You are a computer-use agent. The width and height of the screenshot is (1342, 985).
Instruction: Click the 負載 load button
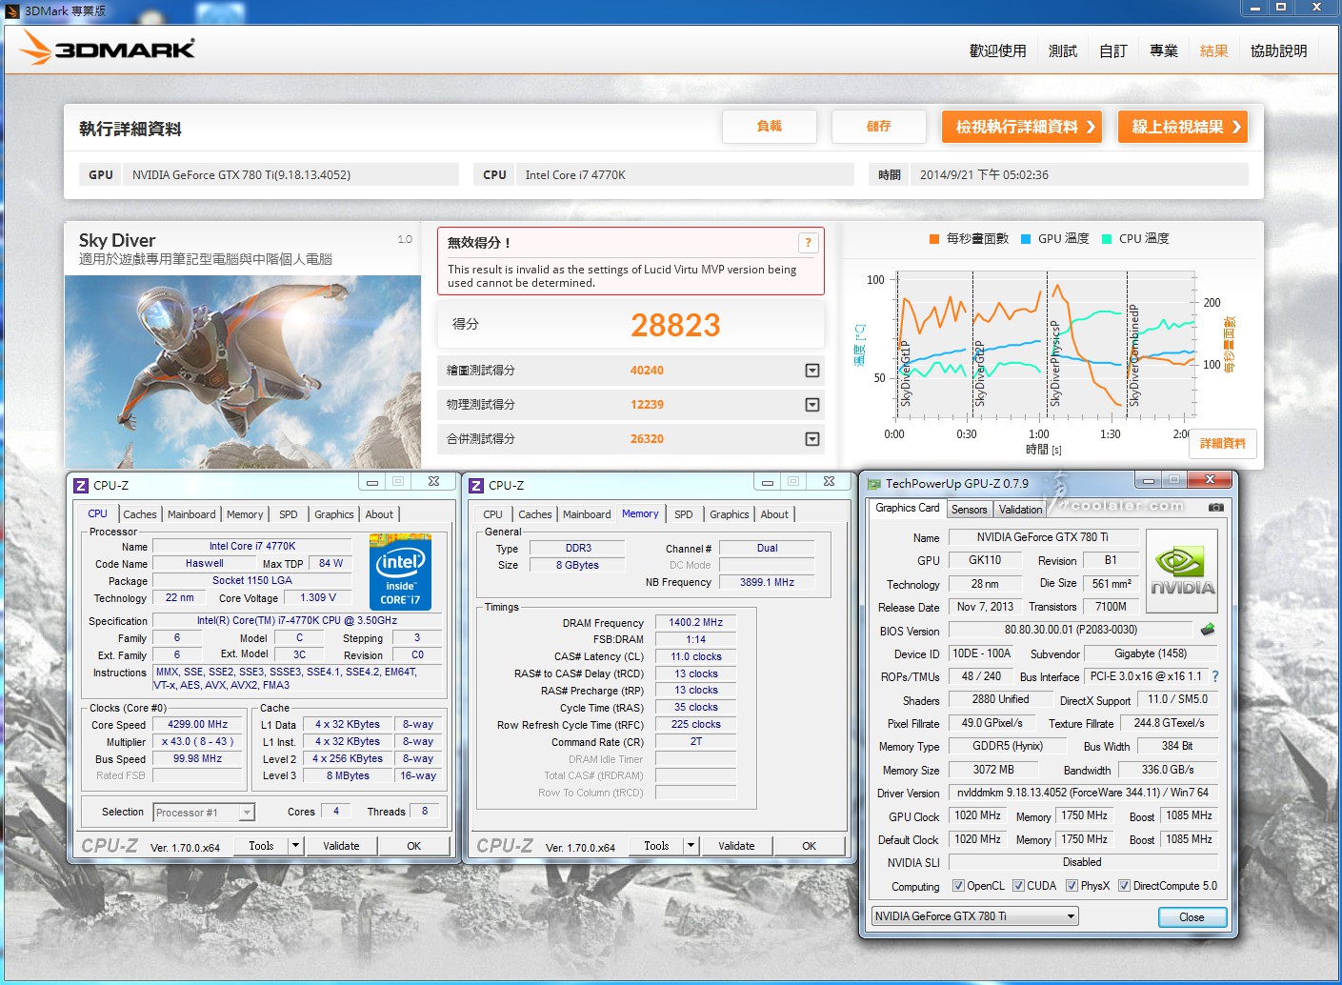click(769, 127)
